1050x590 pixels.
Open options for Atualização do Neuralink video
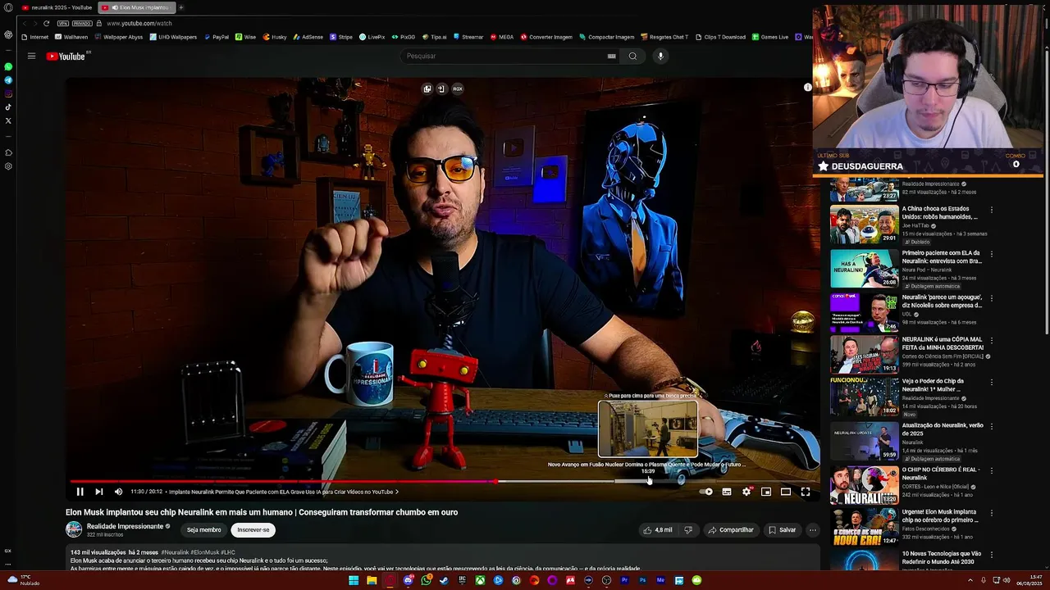[x=991, y=426]
